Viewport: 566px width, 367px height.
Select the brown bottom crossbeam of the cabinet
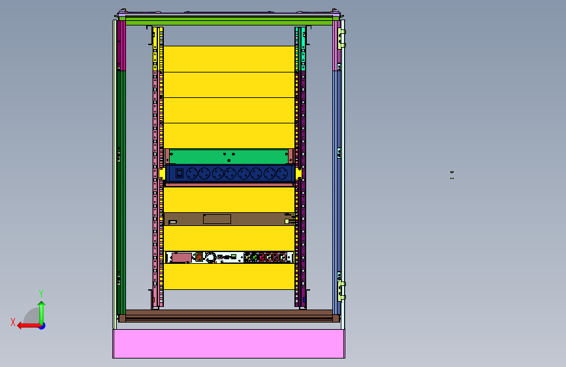[229, 315]
